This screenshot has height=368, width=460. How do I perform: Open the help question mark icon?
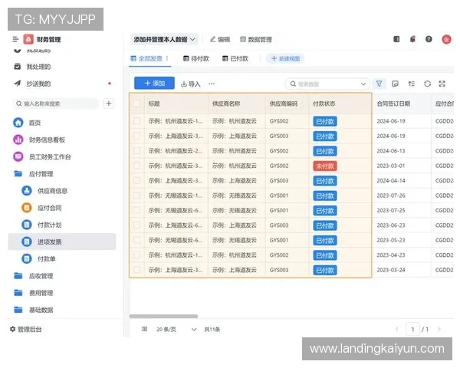coord(429,39)
